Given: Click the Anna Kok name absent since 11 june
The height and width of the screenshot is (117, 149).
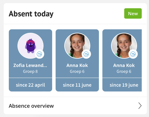Looking at the screenshot, I should click(77, 65).
